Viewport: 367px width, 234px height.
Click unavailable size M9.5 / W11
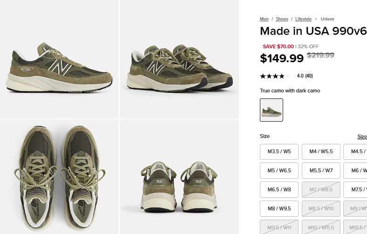click(279, 227)
